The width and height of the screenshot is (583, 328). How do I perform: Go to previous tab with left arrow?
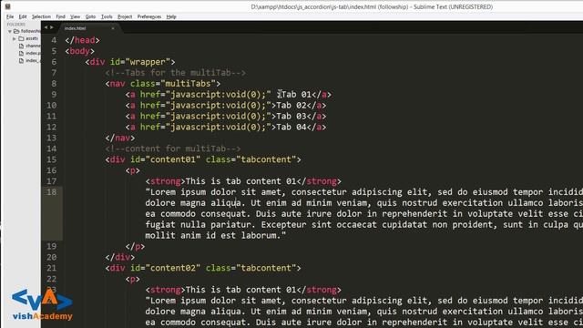tap(46, 27)
